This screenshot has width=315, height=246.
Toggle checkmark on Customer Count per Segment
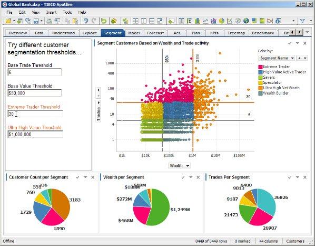[77, 177]
